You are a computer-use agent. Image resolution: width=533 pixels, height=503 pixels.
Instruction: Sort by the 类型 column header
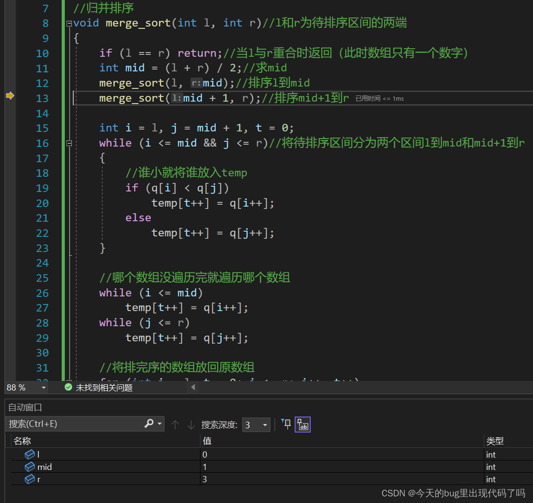tap(508, 441)
